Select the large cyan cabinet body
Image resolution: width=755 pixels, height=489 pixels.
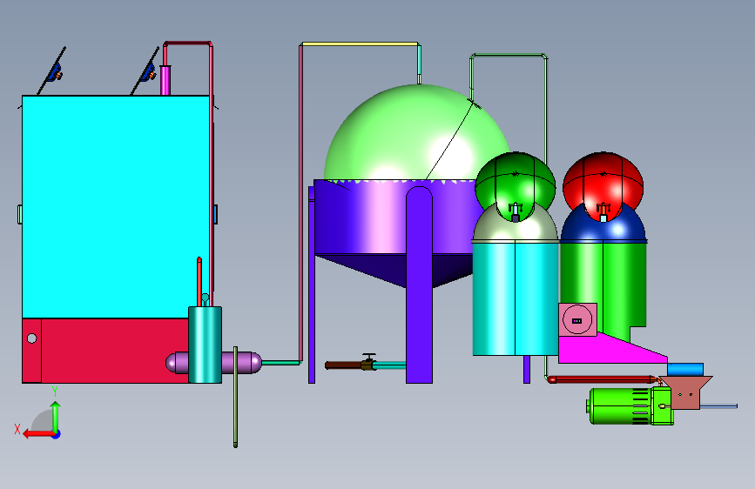click(116, 206)
